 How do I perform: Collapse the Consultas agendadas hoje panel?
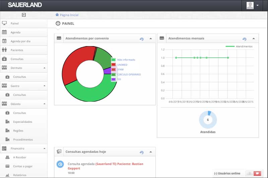coord(150,152)
